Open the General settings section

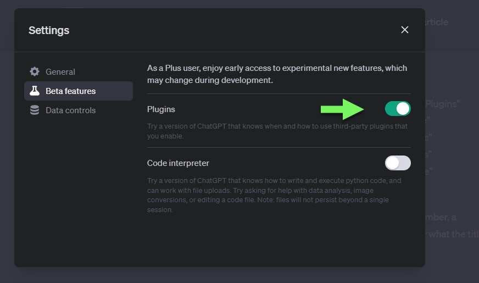click(x=60, y=72)
